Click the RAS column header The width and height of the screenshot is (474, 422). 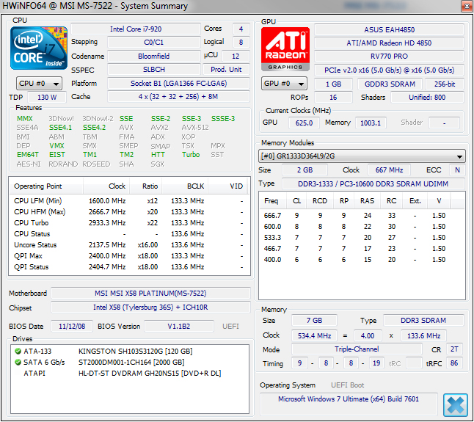coord(367,200)
